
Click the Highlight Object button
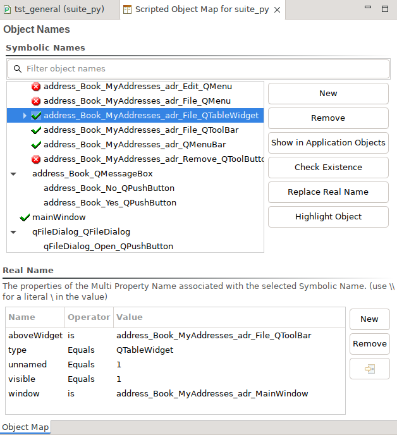click(328, 217)
